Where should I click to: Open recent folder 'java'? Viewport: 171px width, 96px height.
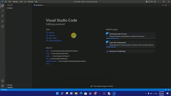pos(47,59)
